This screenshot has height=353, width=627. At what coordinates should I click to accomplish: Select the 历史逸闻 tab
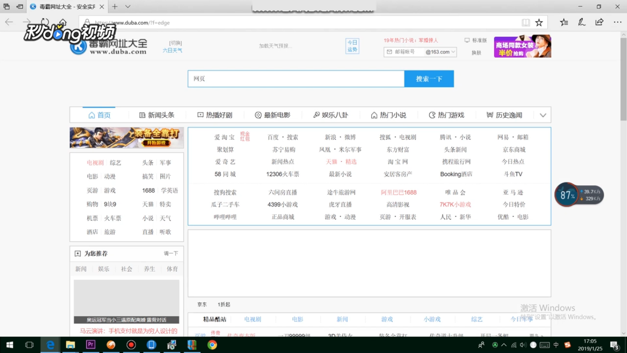[x=504, y=115]
